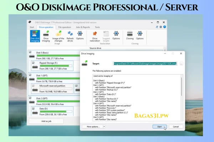This screenshot has height=142, width=214.
Task: Open Drive imaging tool
Action: [x=46, y=36]
